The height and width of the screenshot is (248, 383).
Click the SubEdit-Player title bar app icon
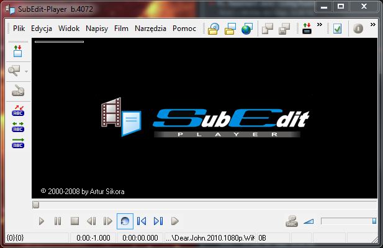coord(11,9)
